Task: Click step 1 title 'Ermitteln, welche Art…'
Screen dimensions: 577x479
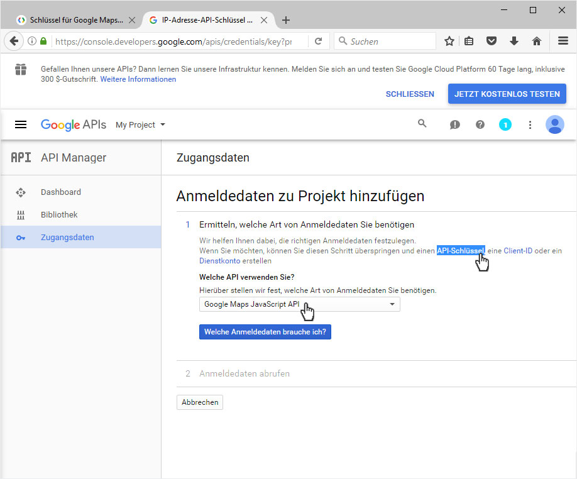Action: (x=307, y=224)
